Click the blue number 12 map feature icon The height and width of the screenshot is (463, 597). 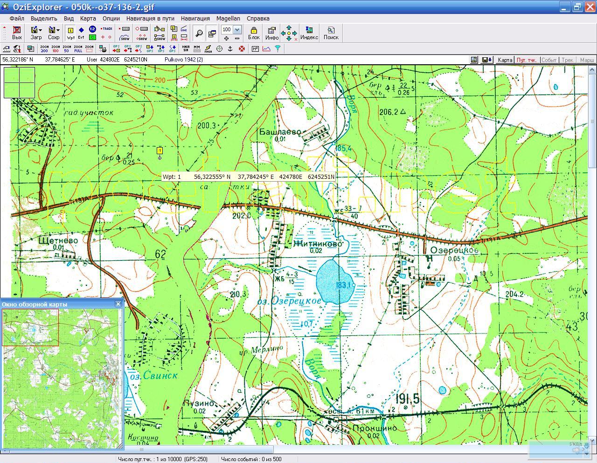tap(92, 29)
